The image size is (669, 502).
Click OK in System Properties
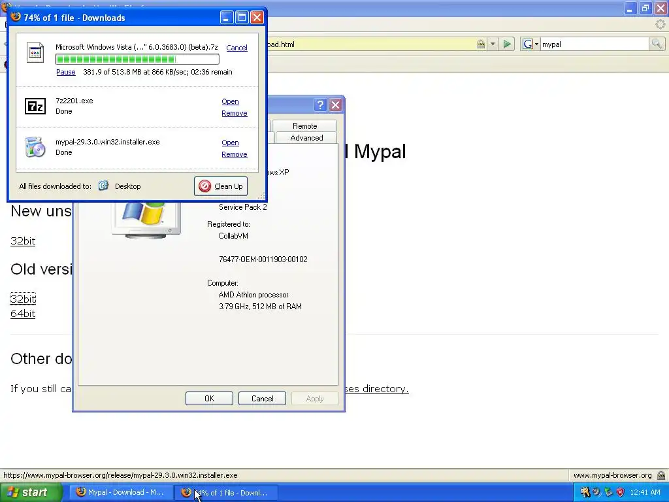tap(209, 398)
